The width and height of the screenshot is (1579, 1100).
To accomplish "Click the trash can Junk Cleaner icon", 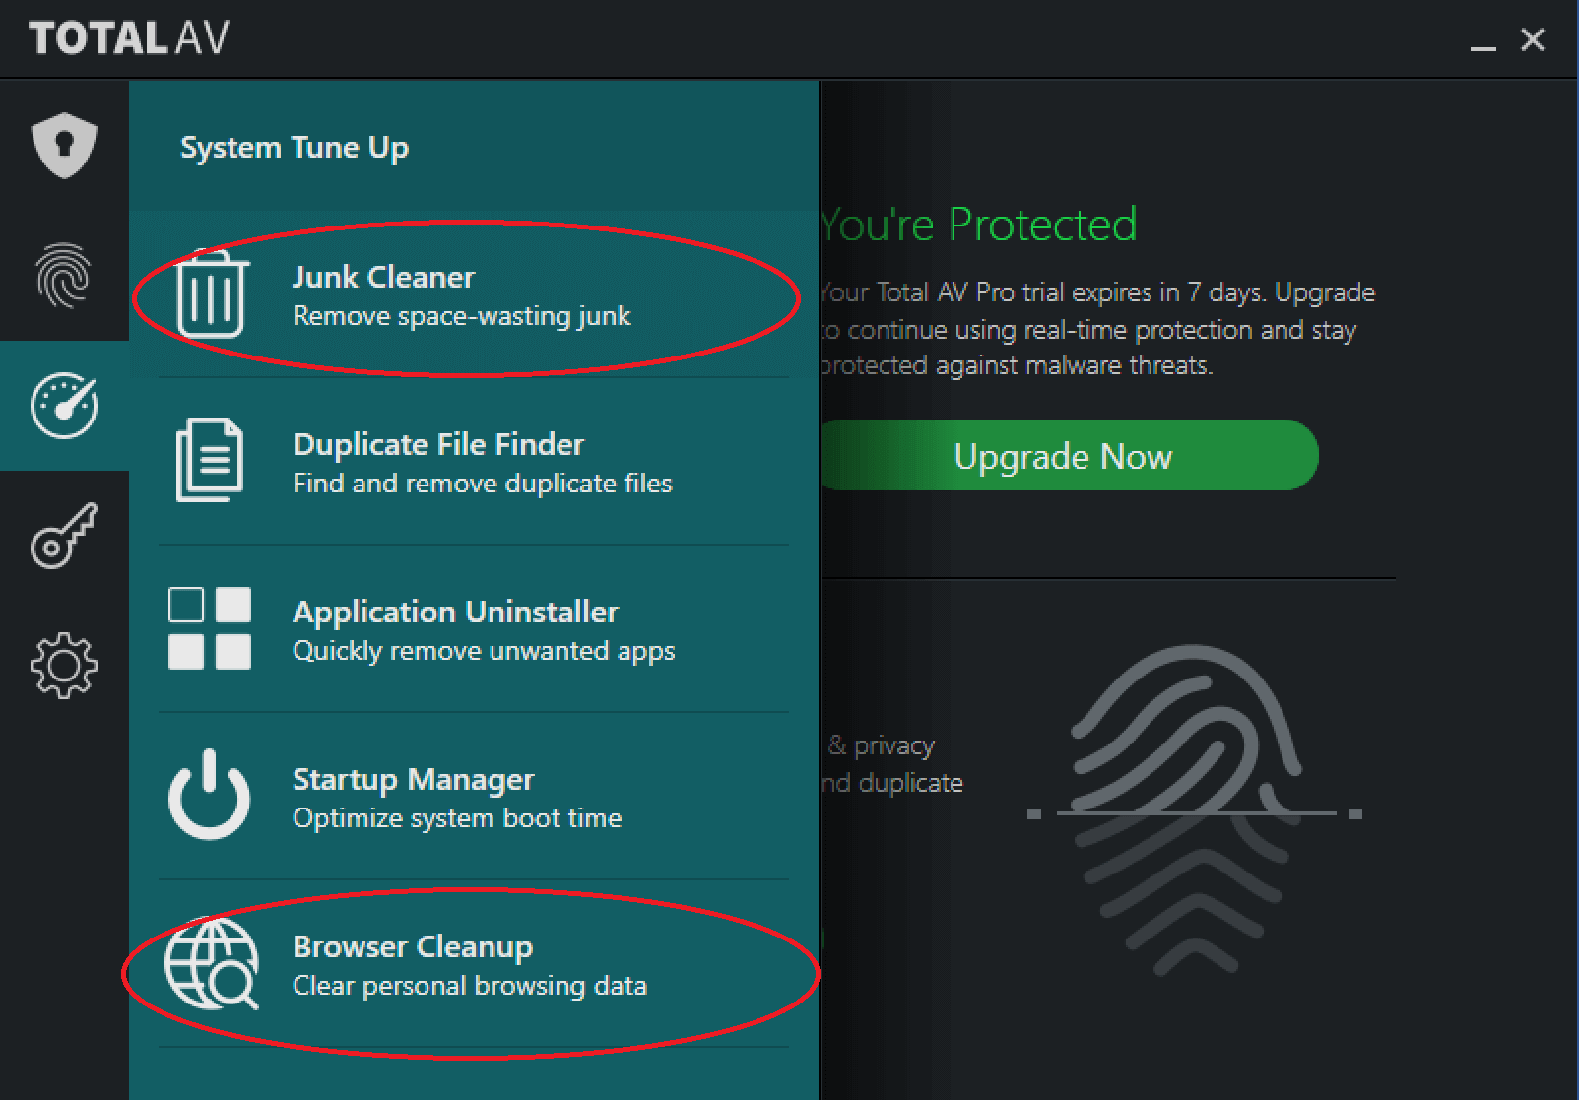I will click(210, 293).
